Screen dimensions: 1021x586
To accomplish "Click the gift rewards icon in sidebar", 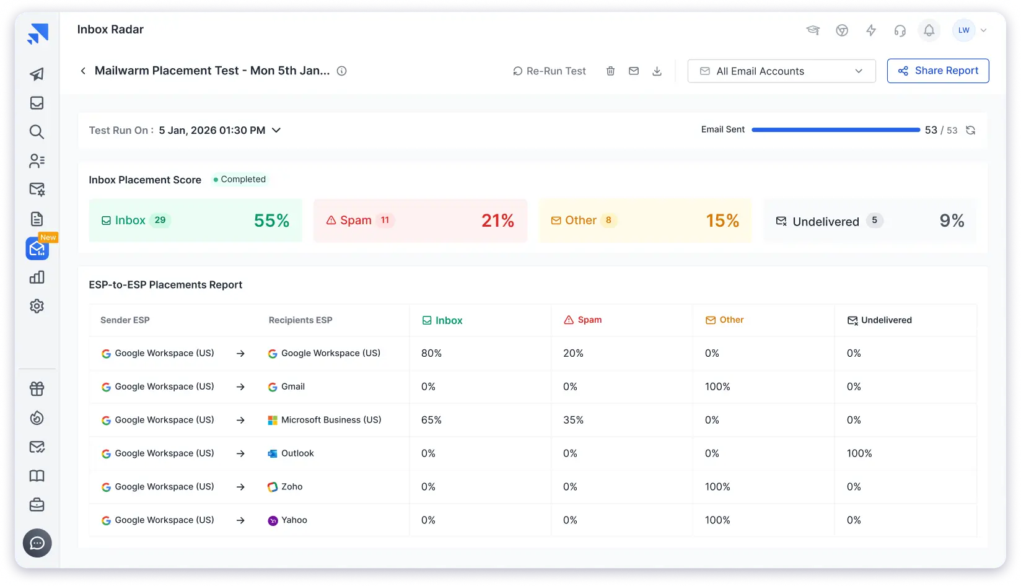I will [x=37, y=388].
